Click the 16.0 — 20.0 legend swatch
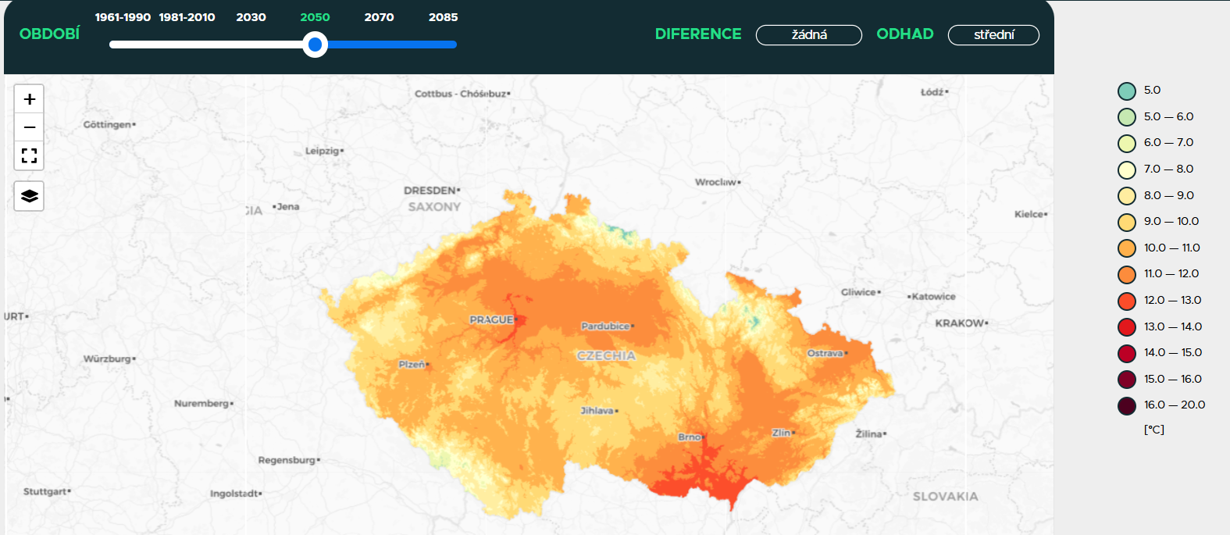This screenshot has height=535, width=1230. tap(1126, 405)
